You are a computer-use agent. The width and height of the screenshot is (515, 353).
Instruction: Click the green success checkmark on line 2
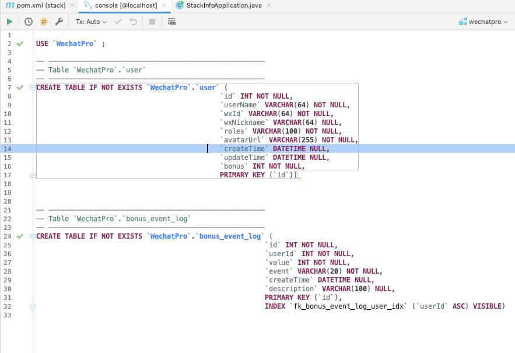pos(20,43)
